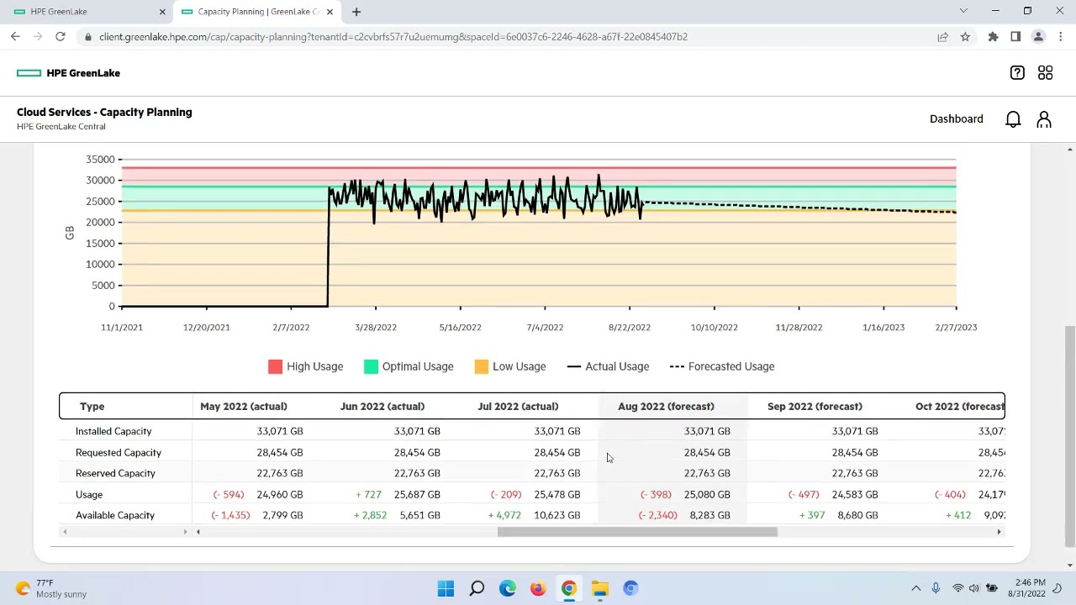1076x605 pixels.
Task: Open the Windows Start menu
Action: (x=446, y=588)
